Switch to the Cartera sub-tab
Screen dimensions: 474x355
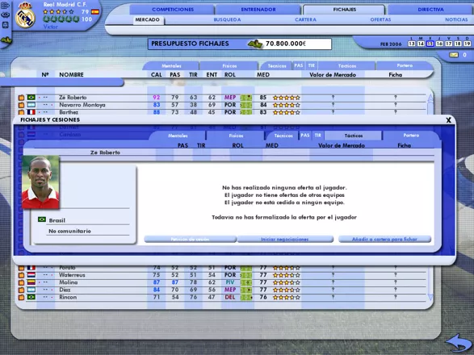click(x=305, y=19)
